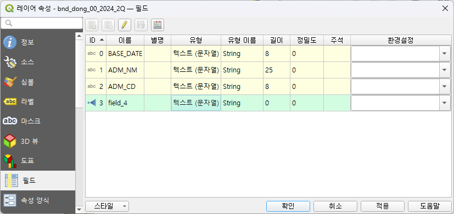The height and width of the screenshot is (214, 454).
Task: Click the 이름 column header
Action: click(x=125, y=40)
